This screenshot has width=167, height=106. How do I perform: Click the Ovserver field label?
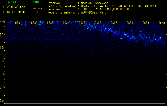click(x=54, y=3)
